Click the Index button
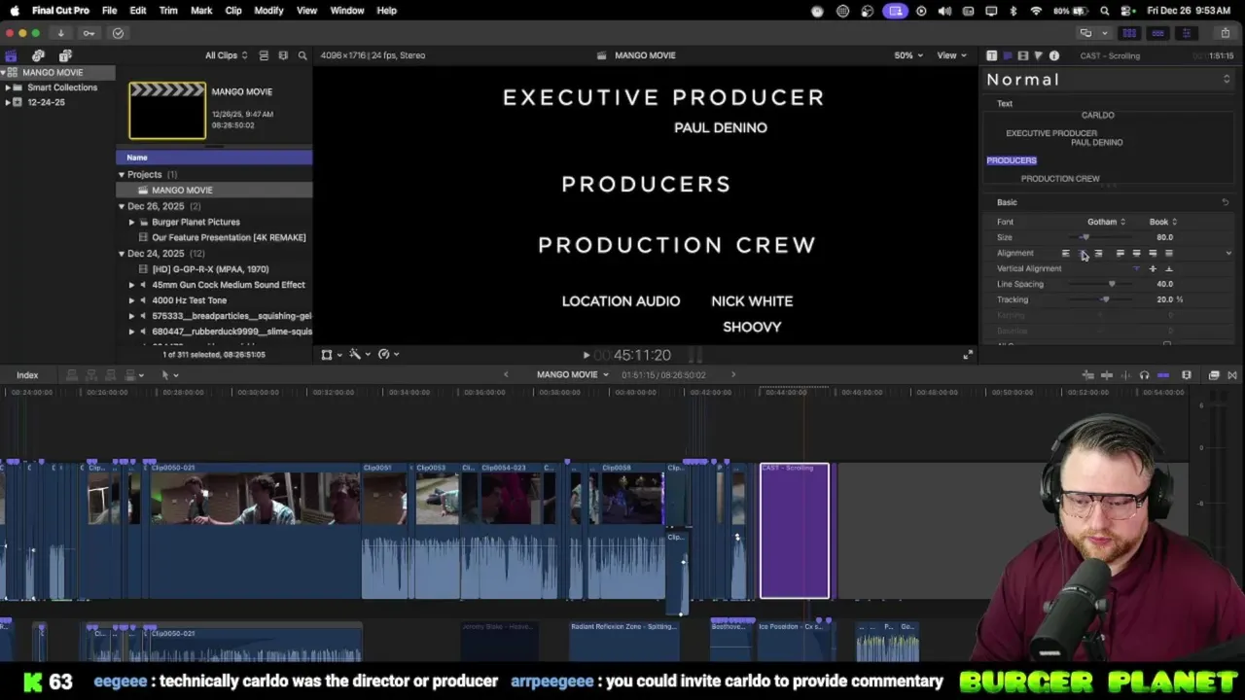1245x700 pixels. click(x=27, y=375)
